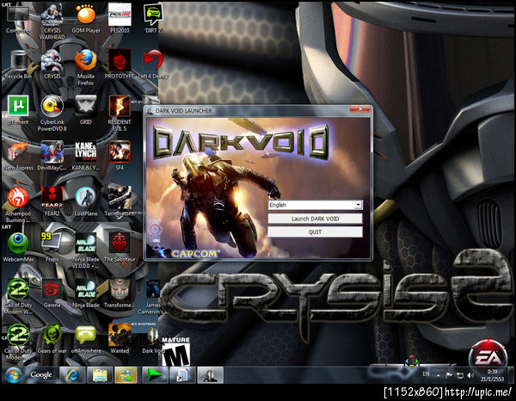The width and height of the screenshot is (516, 401).
Task: Select the onAnywhere desktop icon
Action: click(x=86, y=339)
